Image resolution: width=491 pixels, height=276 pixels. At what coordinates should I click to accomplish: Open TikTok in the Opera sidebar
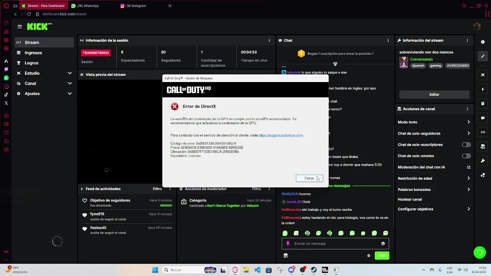6,95
